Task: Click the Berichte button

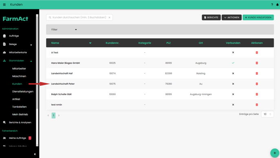Action: click(x=211, y=18)
